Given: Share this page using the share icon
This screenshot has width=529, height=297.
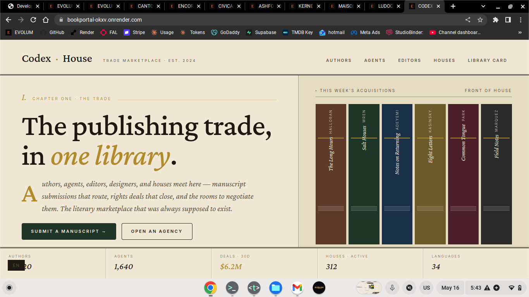Looking at the screenshot, I should tap(468, 20).
